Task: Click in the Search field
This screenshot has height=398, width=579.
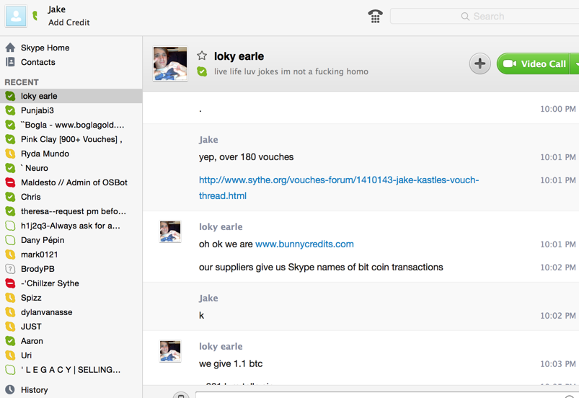Action: coord(485,17)
